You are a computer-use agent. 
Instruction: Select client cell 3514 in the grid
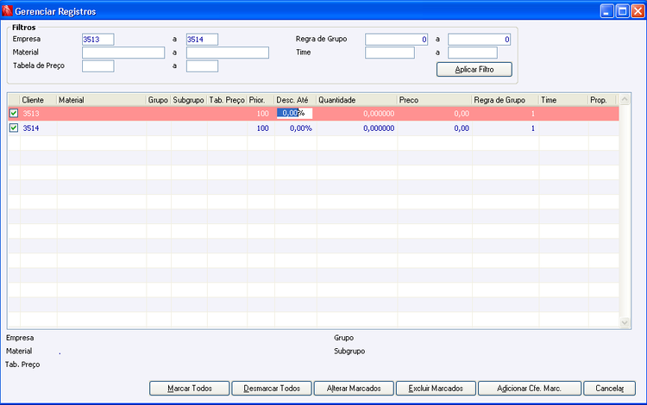[x=38, y=128]
